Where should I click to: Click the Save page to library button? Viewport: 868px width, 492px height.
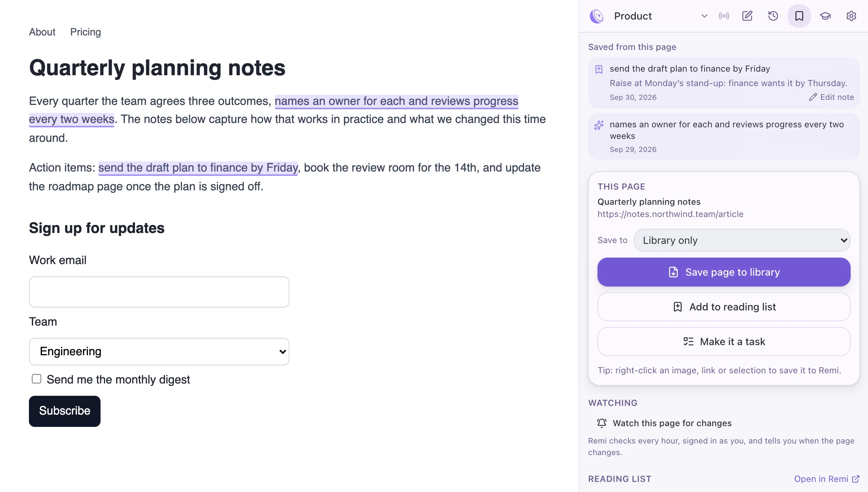[724, 272]
